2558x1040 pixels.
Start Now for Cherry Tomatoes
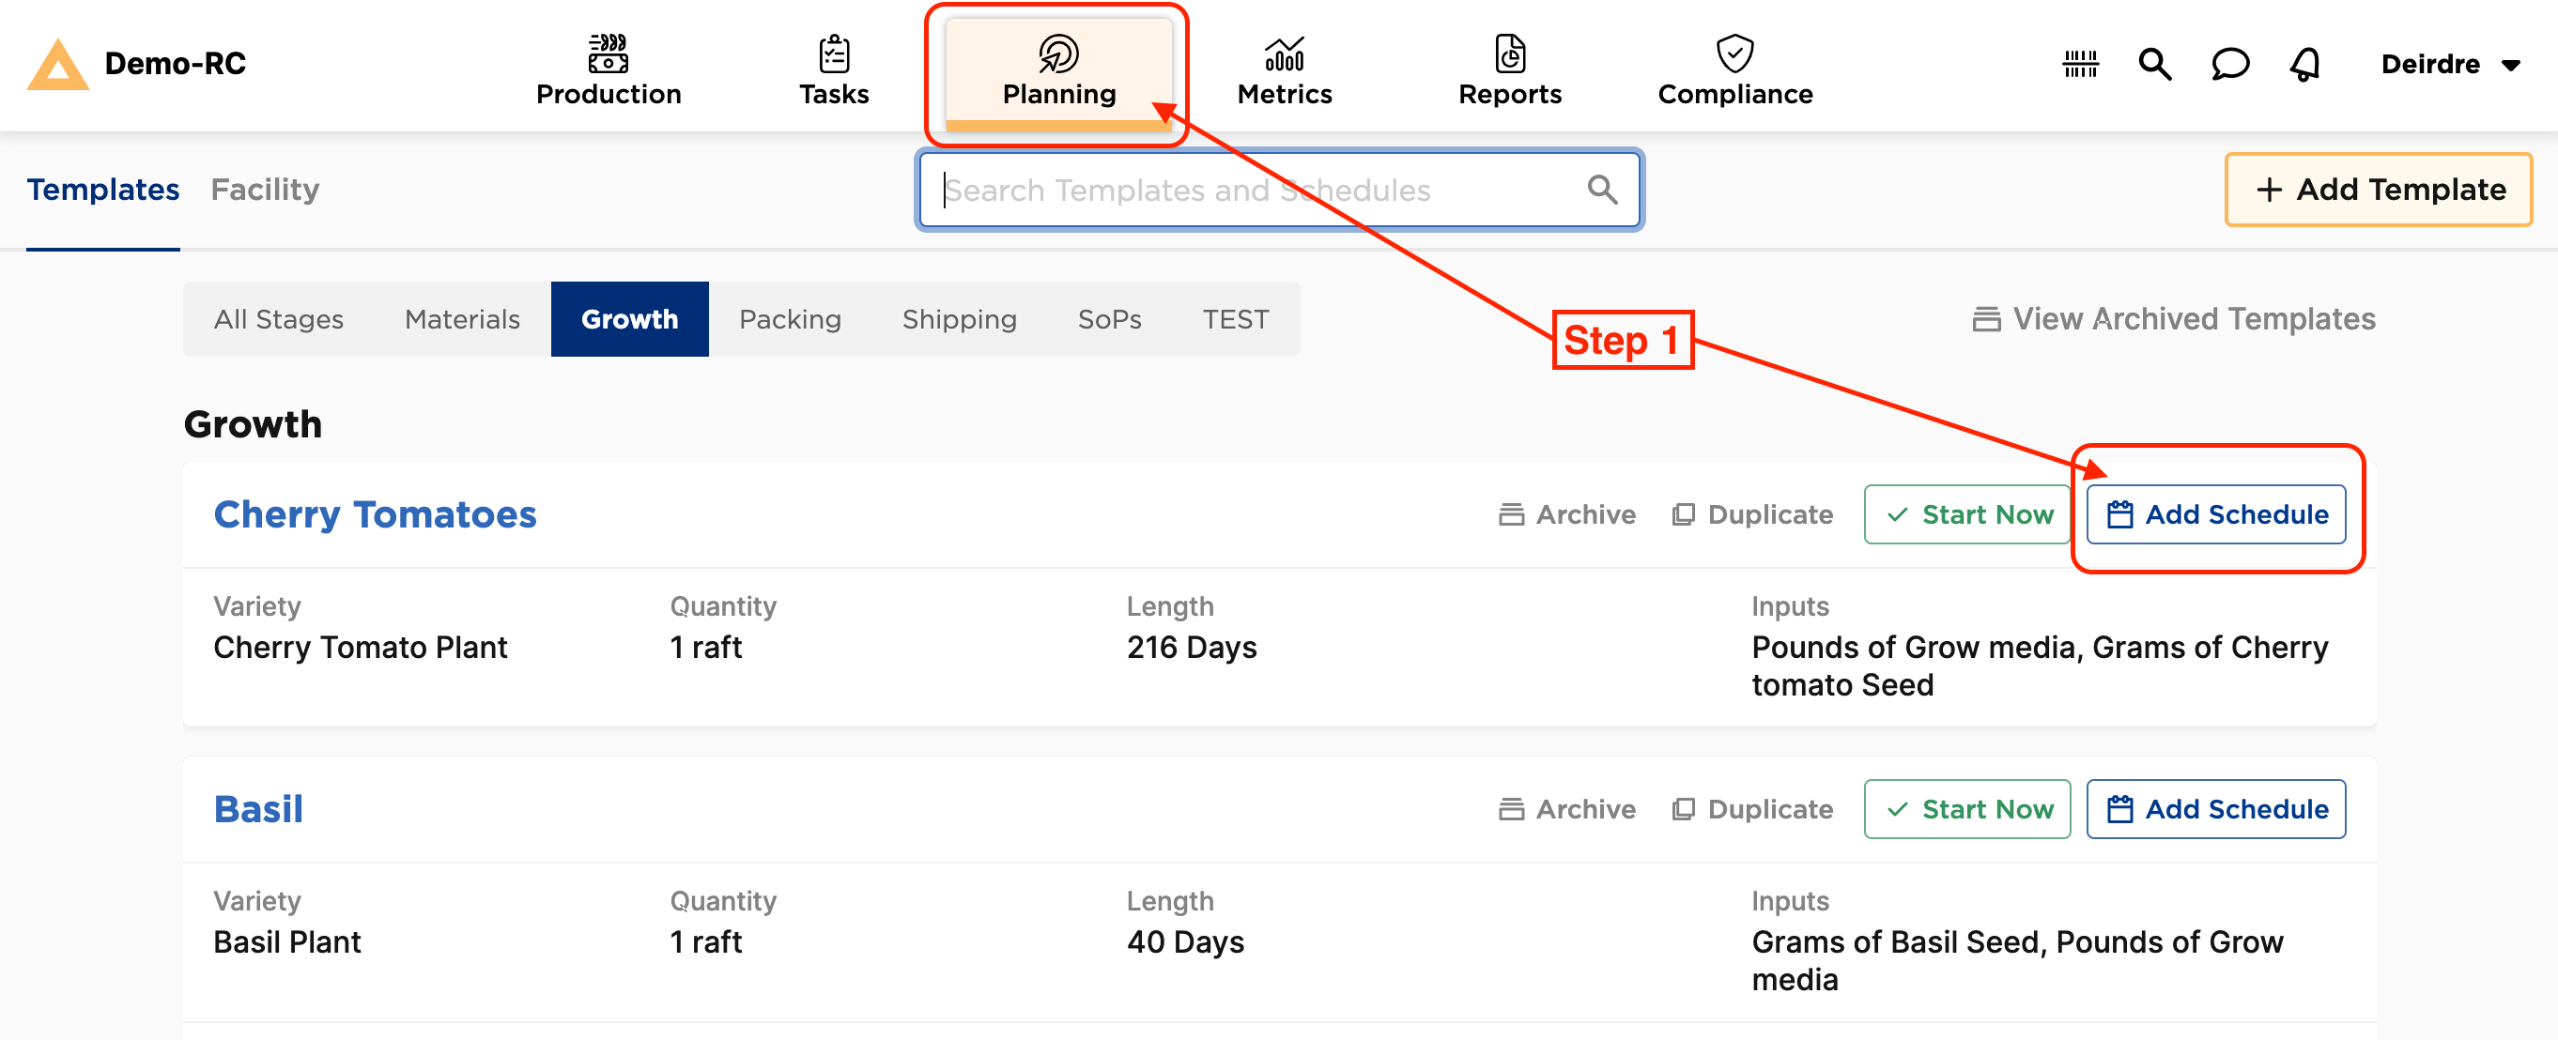(1967, 515)
